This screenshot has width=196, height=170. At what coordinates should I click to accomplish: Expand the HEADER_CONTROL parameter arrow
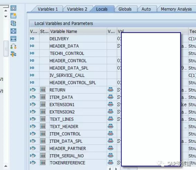(x=32, y=60)
